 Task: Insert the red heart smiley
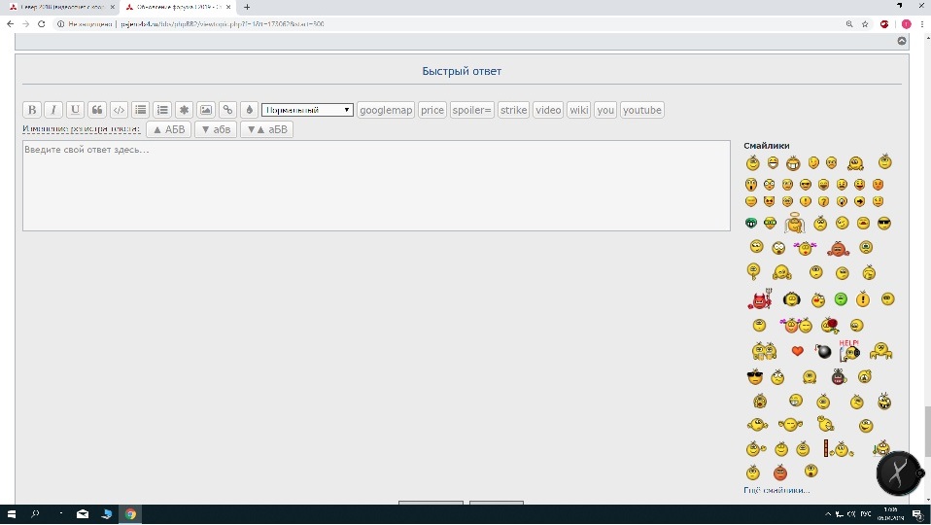[x=798, y=351]
